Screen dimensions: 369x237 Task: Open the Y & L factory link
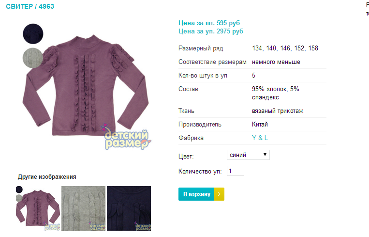[260, 138]
